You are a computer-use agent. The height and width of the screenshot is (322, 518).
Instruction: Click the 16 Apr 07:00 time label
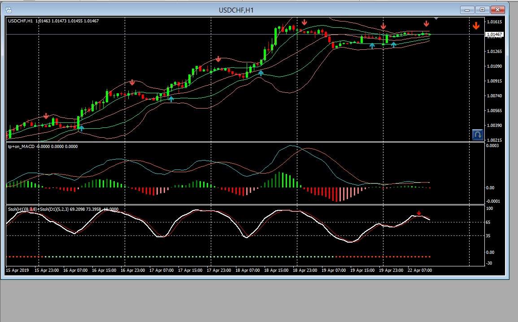pos(75,270)
